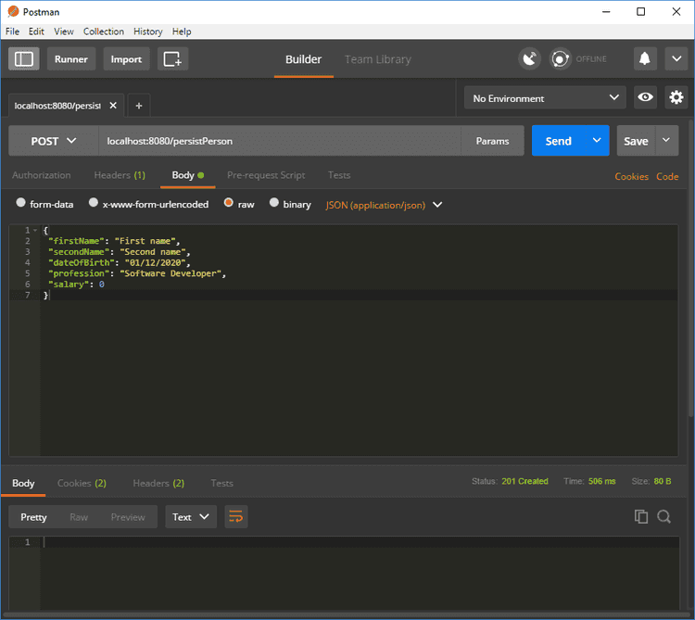Toggle line wrap in response
This screenshot has width=695, height=620.
(x=235, y=516)
